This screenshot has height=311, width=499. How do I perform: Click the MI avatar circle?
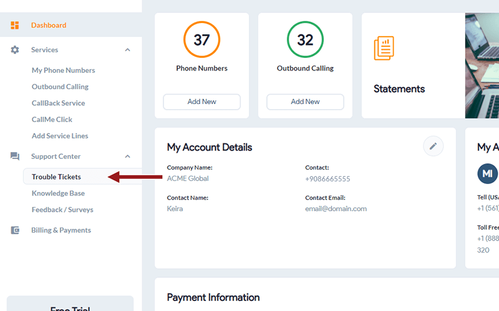[488, 174]
